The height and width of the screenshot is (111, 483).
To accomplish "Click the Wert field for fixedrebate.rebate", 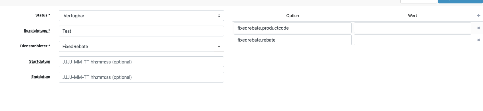I will point(412,40).
